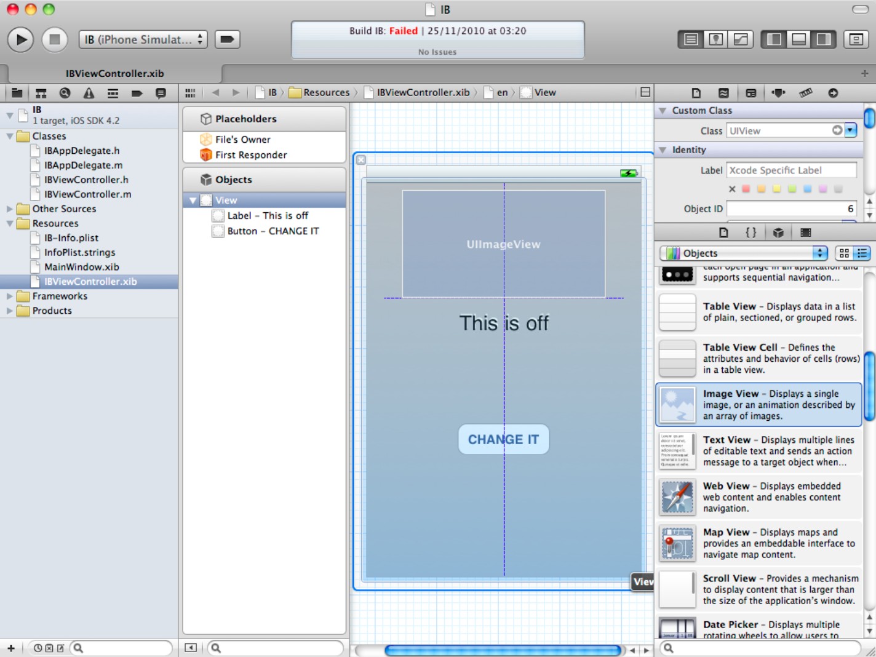Pick the red label color swatch
The width and height of the screenshot is (876, 657).
click(746, 189)
